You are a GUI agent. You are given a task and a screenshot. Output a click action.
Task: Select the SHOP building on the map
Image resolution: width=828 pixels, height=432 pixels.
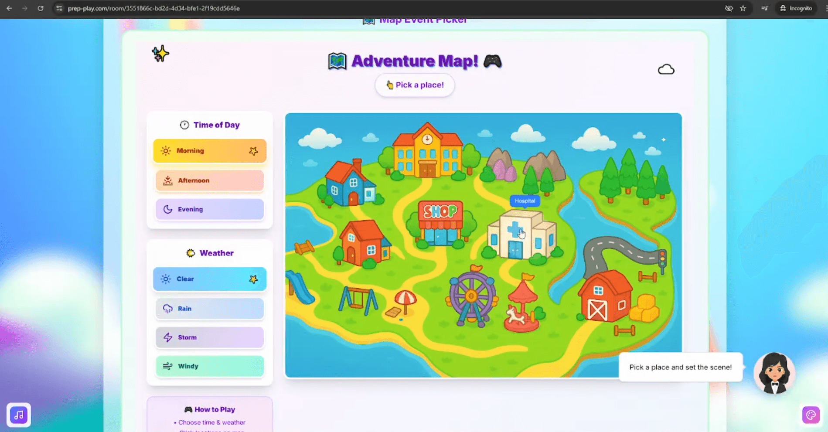(x=440, y=222)
